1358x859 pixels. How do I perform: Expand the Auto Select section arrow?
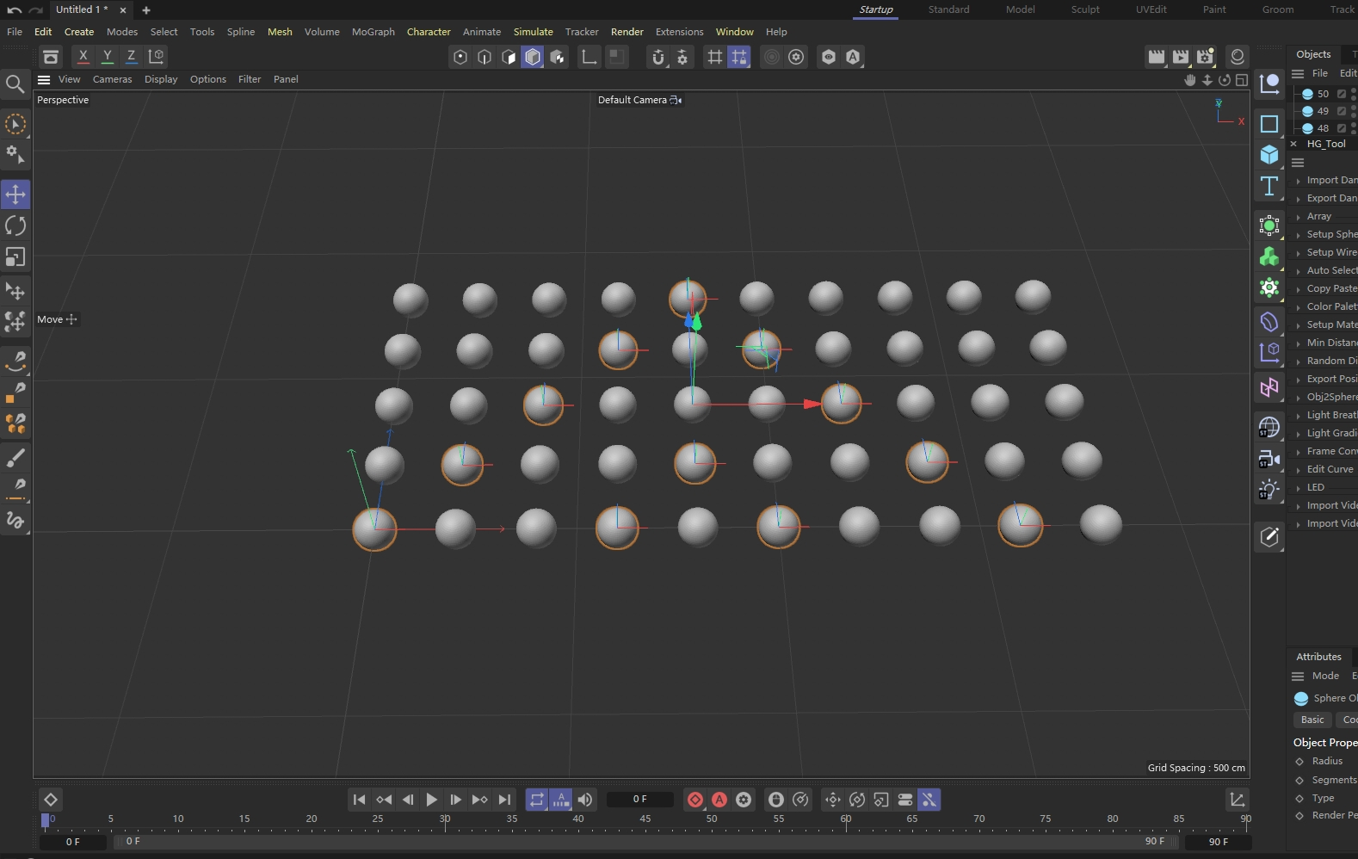coord(1299,271)
